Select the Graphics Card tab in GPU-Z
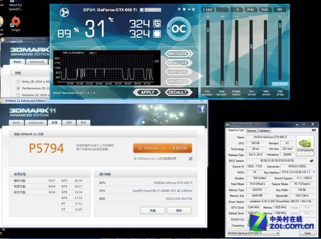The width and height of the screenshot is (321, 239). 236,130
